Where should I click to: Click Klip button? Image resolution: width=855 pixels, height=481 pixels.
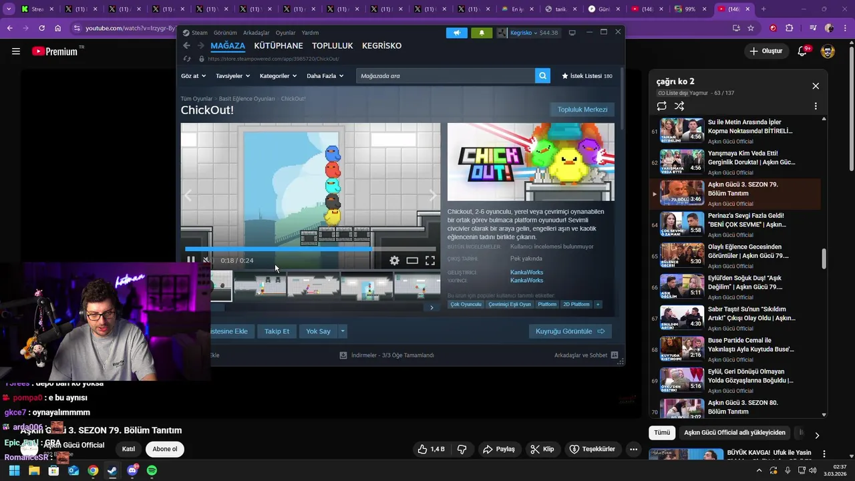tap(542, 450)
